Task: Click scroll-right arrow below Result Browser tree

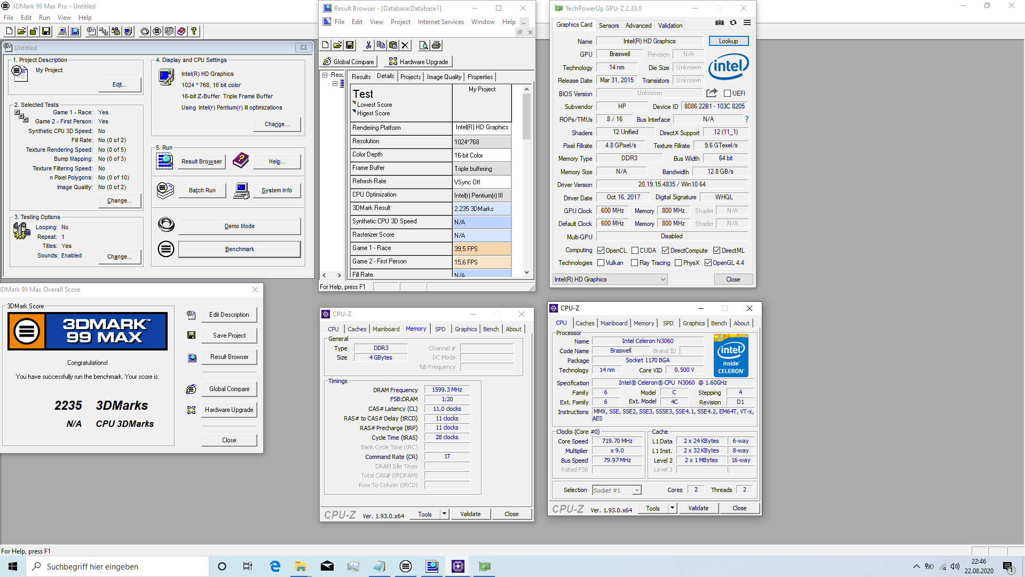Action: tap(339, 275)
